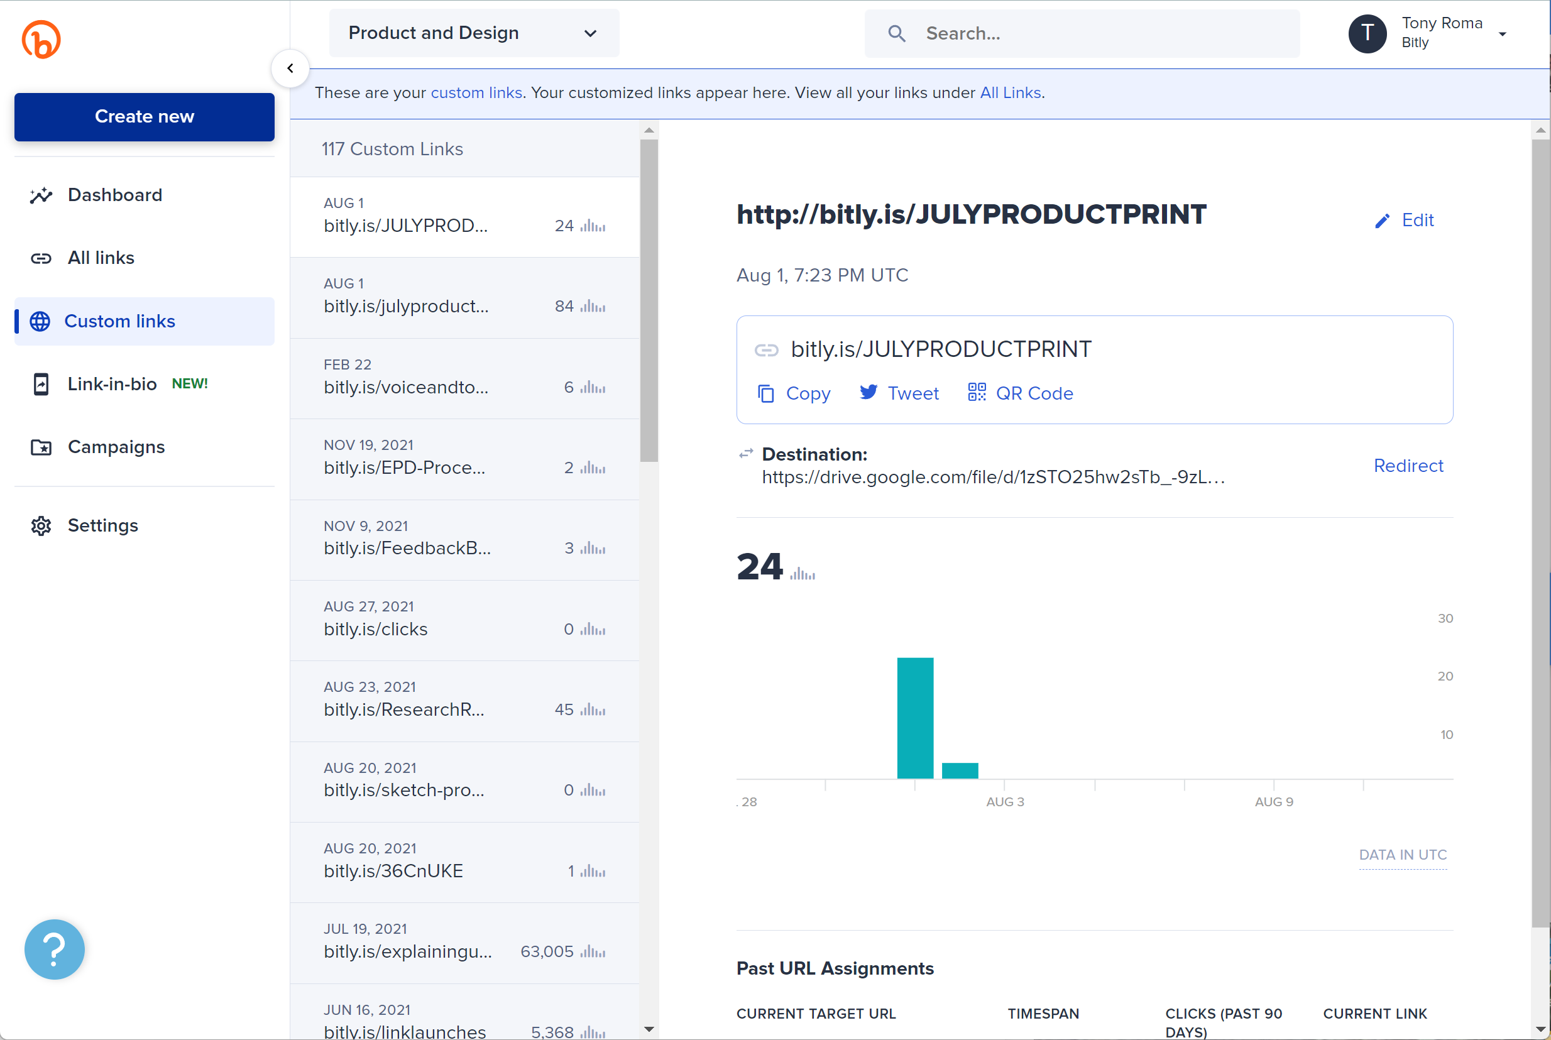Select the bitly.is/voiceandto link from Feb 22
Viewport: 1551px width, 1040px height.
(x=465, y=379)
